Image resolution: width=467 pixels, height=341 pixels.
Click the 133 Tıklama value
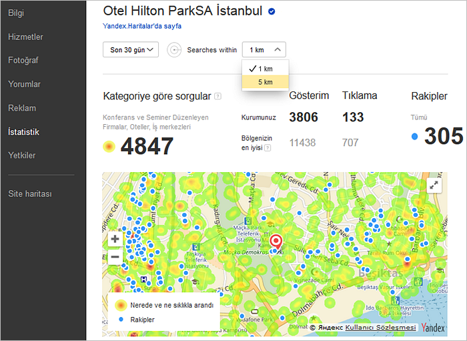coord(353,117)
